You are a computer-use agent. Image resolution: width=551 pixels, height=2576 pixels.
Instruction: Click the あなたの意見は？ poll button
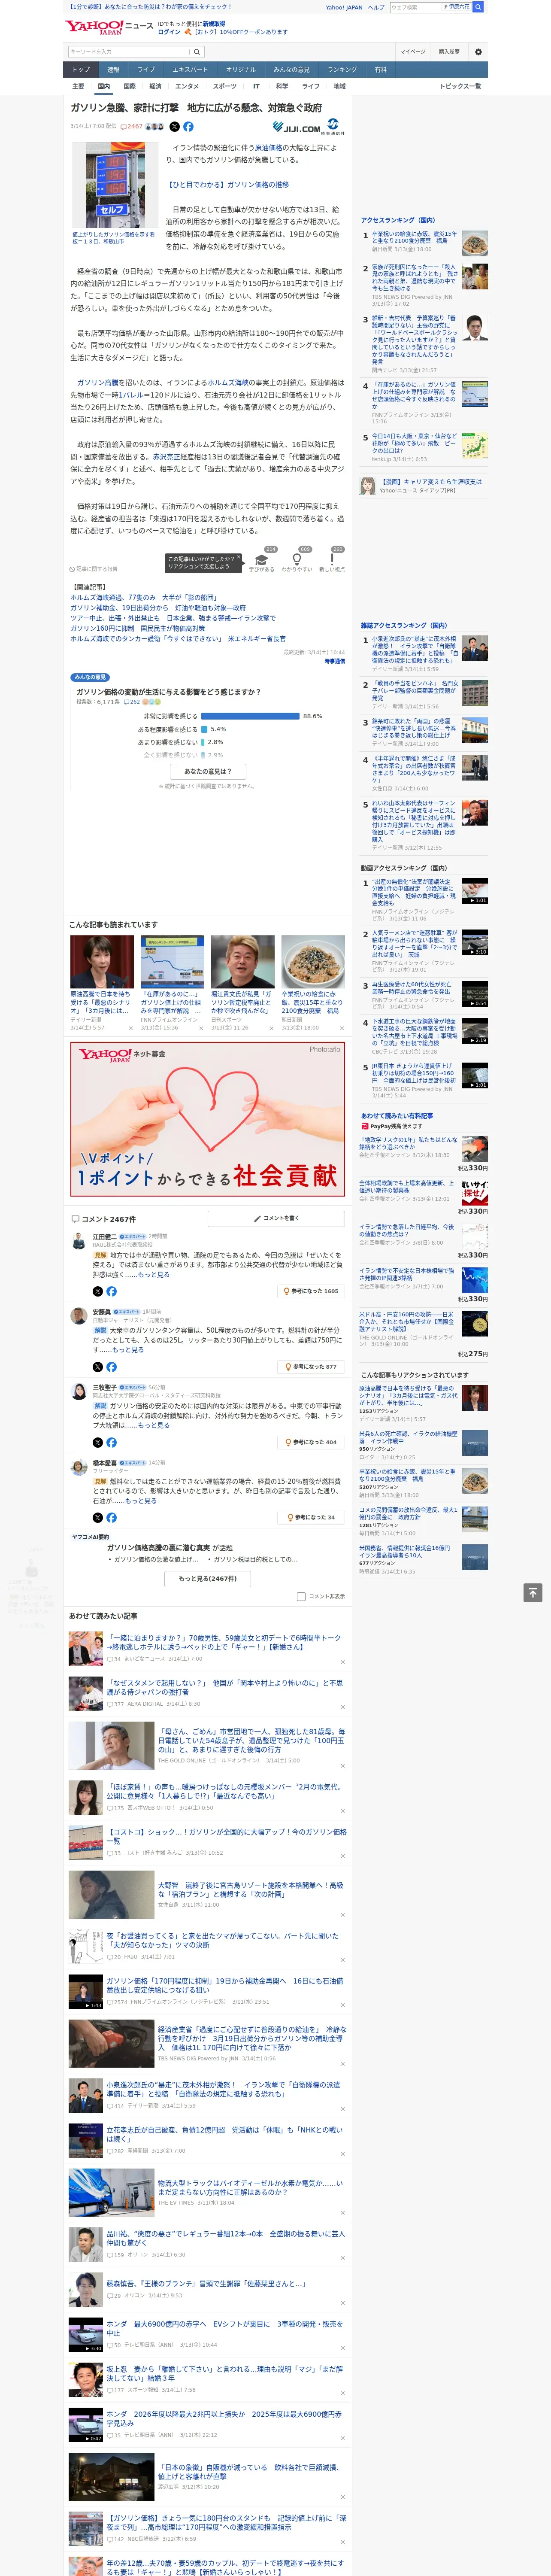pos(208,771)
